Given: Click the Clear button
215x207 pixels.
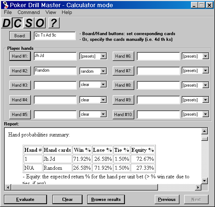Looking at the screenshot, I should point(67,199).
